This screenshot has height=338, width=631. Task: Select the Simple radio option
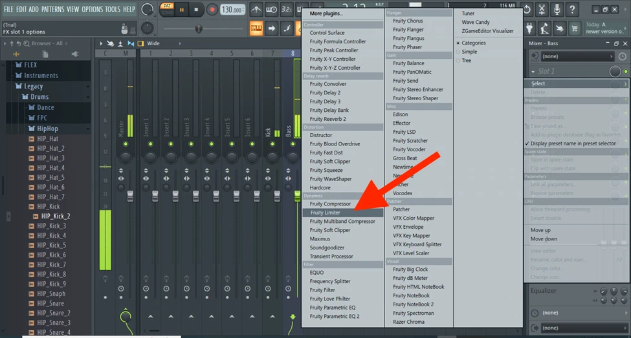[459, 52]
